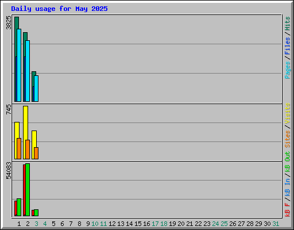This screenshot has width=294, height=230.
Task: Click day 3 yellow visits bar
Action: pyautogui.click(x=34, y=139)
